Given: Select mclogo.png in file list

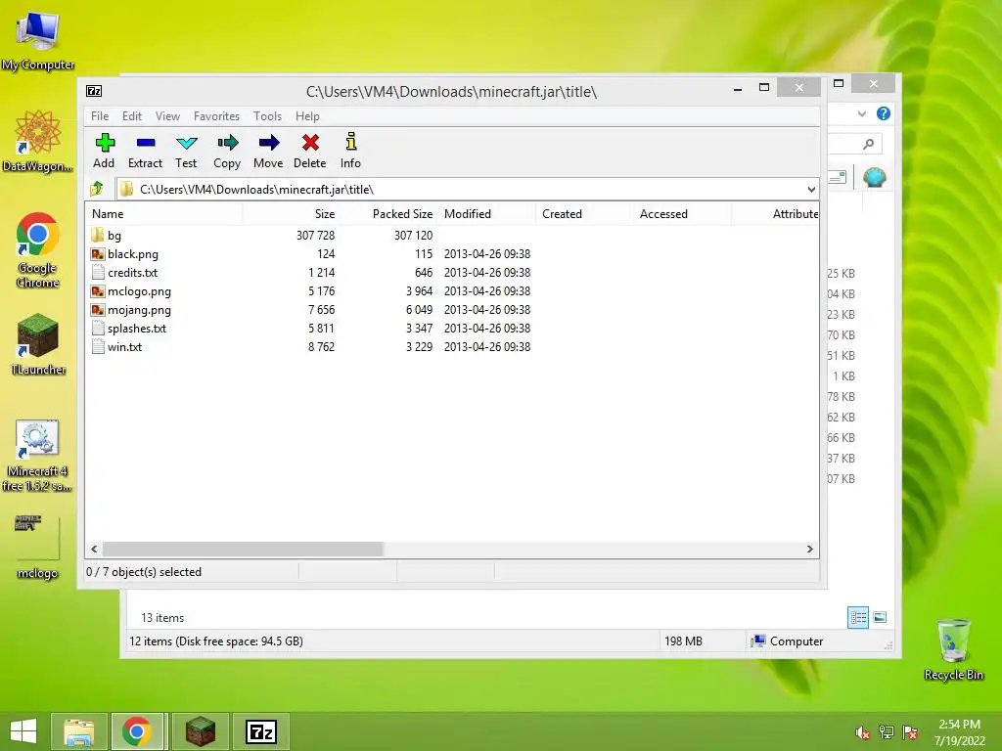Looking at the screenshot, I should coord(139,291).
